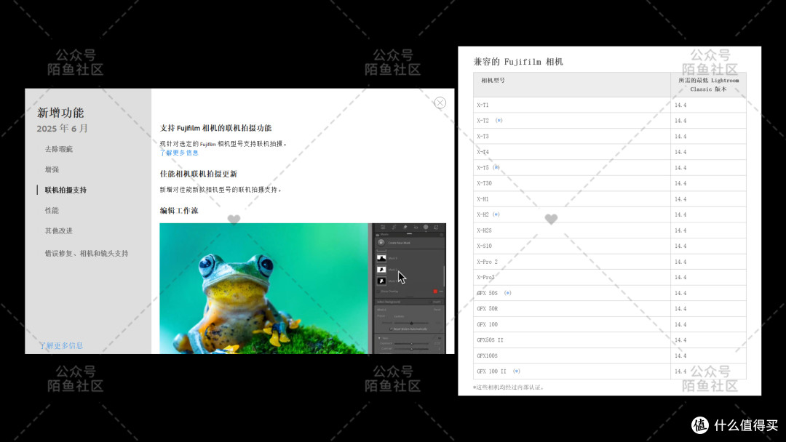The height and width of the screenshot is (442, 786).
Task: Click the X-H2 camera model cell
Action: (x=572, y=214)
